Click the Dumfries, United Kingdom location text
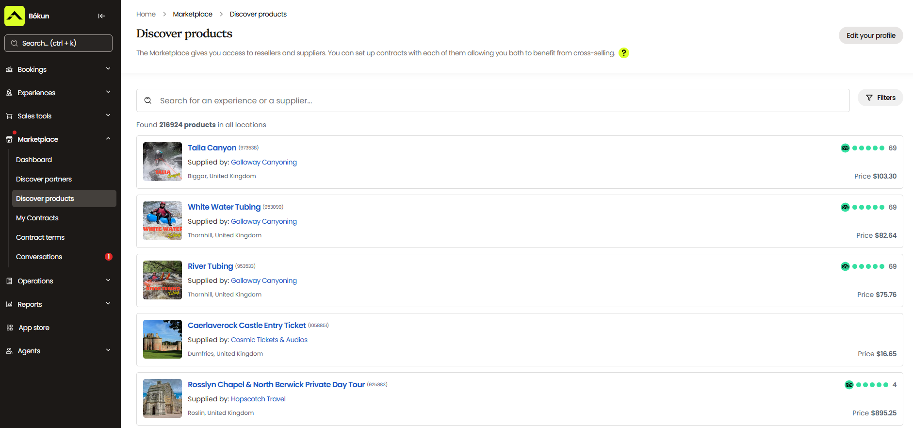 [x=225, y=354]
